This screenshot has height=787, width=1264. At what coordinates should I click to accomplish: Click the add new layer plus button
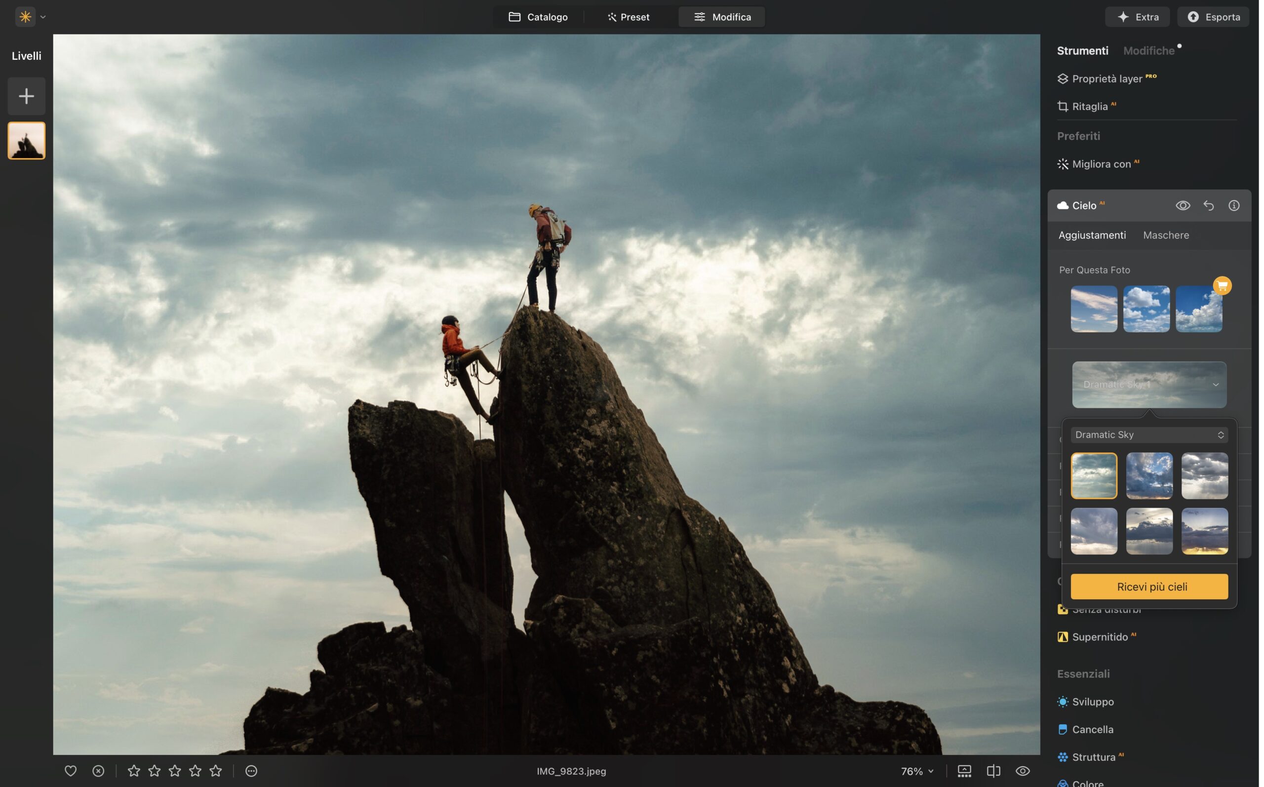26,96
